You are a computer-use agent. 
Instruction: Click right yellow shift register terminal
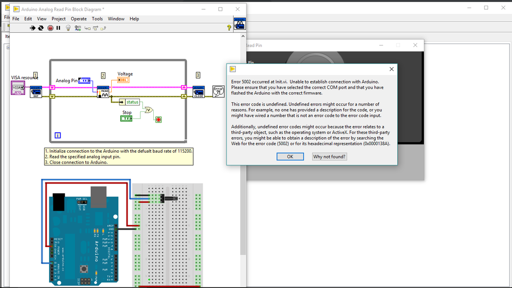[184, 96]
